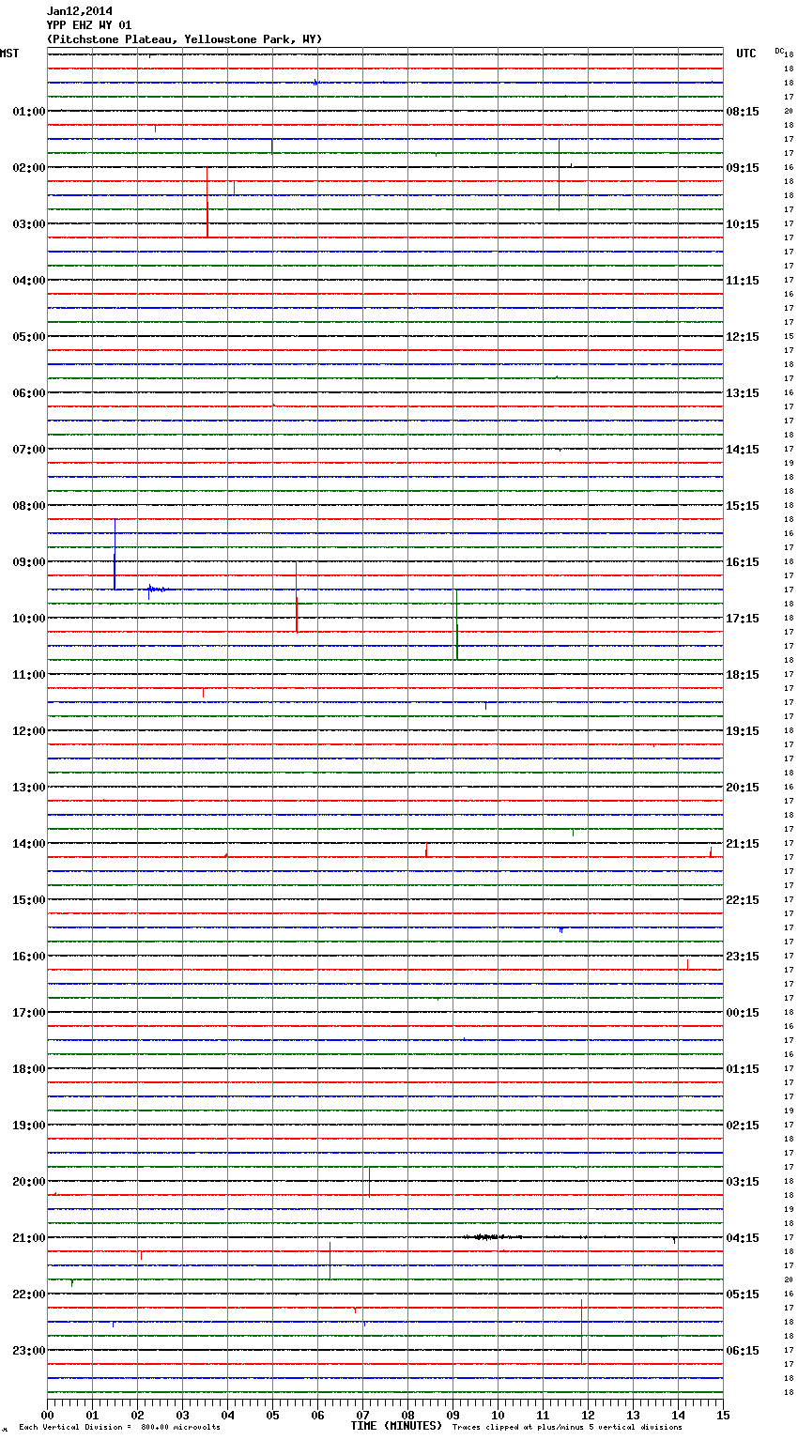Click the 16:00 MST time label
The width and height of the screenshot is (798, 1440).
tap(28, 957)
